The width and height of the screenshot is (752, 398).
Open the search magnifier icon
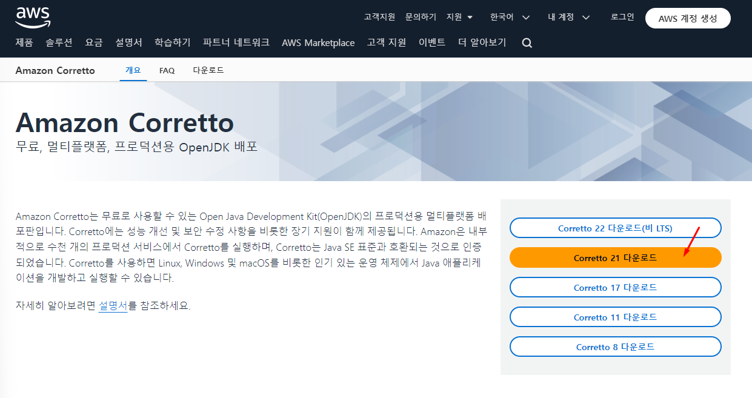click(527, 43)
